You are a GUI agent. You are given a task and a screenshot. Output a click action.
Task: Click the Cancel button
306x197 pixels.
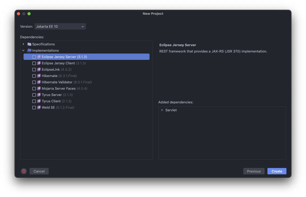pyautogui.click(x=39, y=171)
